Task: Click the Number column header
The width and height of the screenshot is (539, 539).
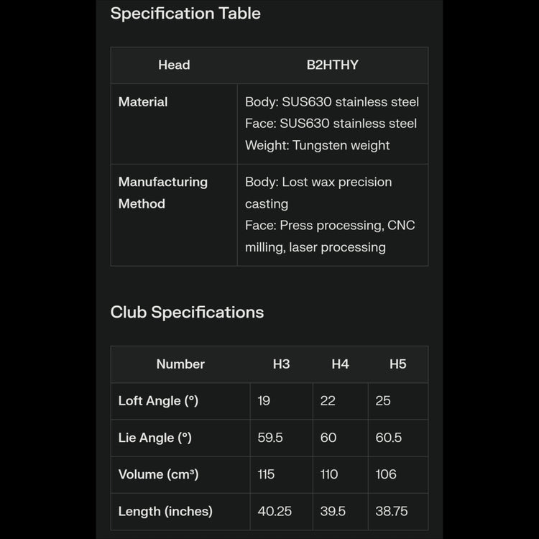Action: pyautogui.click(x=180, y=364)
